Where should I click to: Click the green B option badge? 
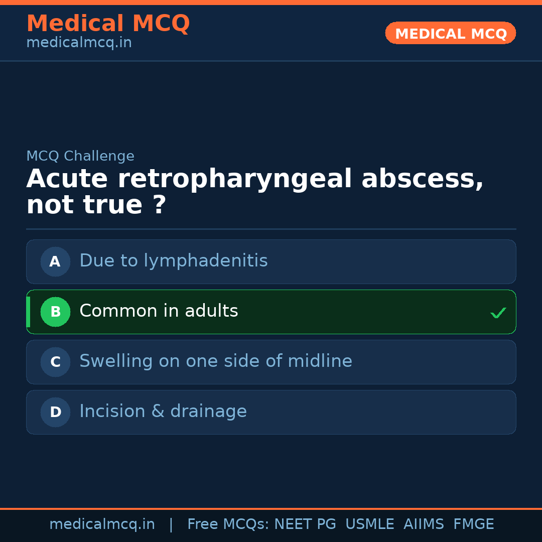click(55, 312)
